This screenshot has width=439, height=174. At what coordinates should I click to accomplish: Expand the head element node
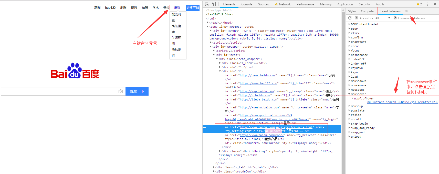coord(207,23)
